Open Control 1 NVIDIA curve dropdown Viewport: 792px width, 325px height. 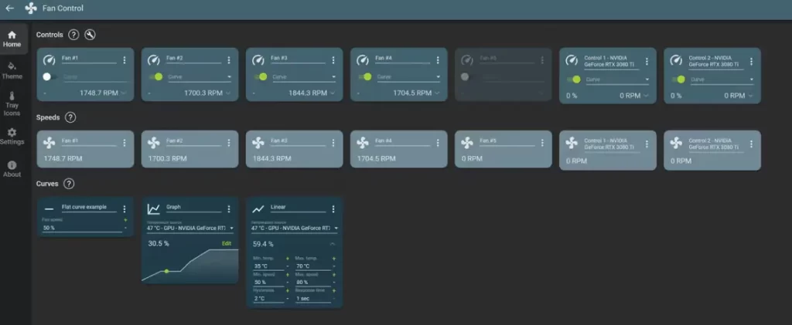[x=618, y=80]
